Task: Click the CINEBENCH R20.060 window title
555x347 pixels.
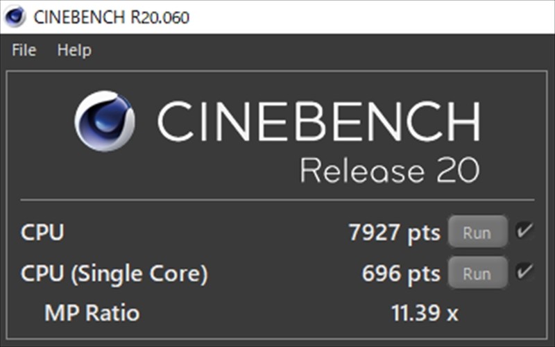Action: (111, 17)
